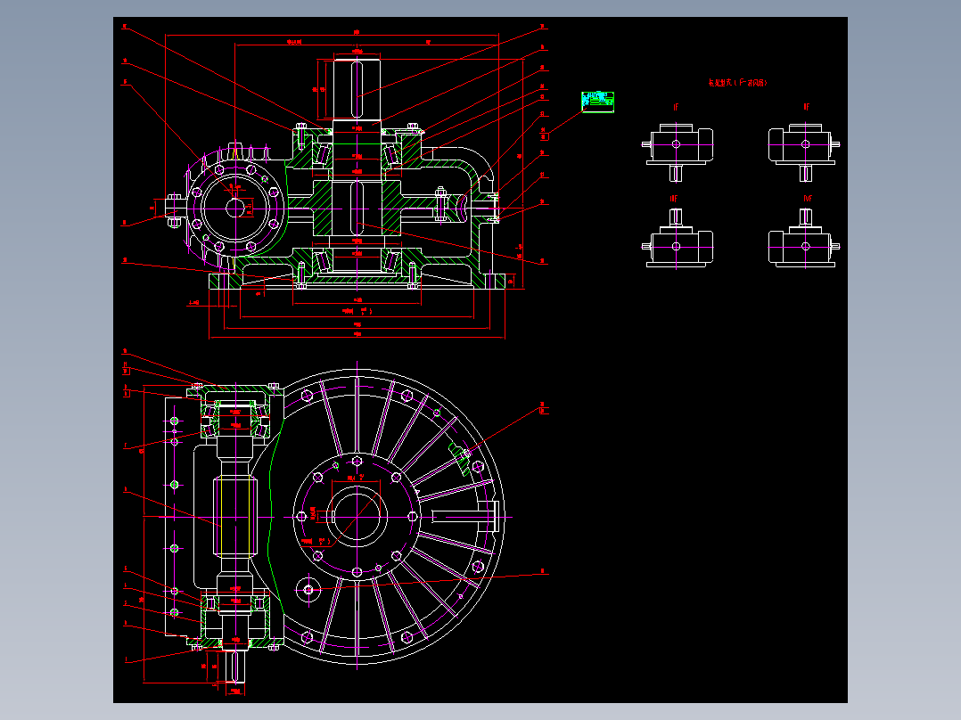Image resolution: width=961 pixels, height=720 pixels.
Task: Click the red assembly type title text
Action: (x=738, y=83)
